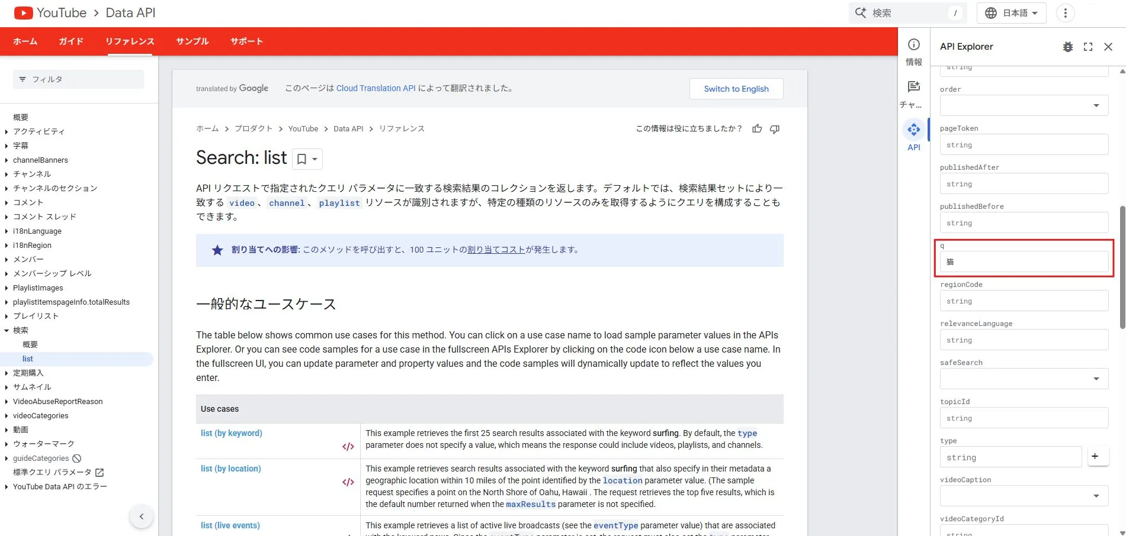Open the safeSearch dropdown
1126x536 pixels.
pyautogui.click(x=1024, y=379)
